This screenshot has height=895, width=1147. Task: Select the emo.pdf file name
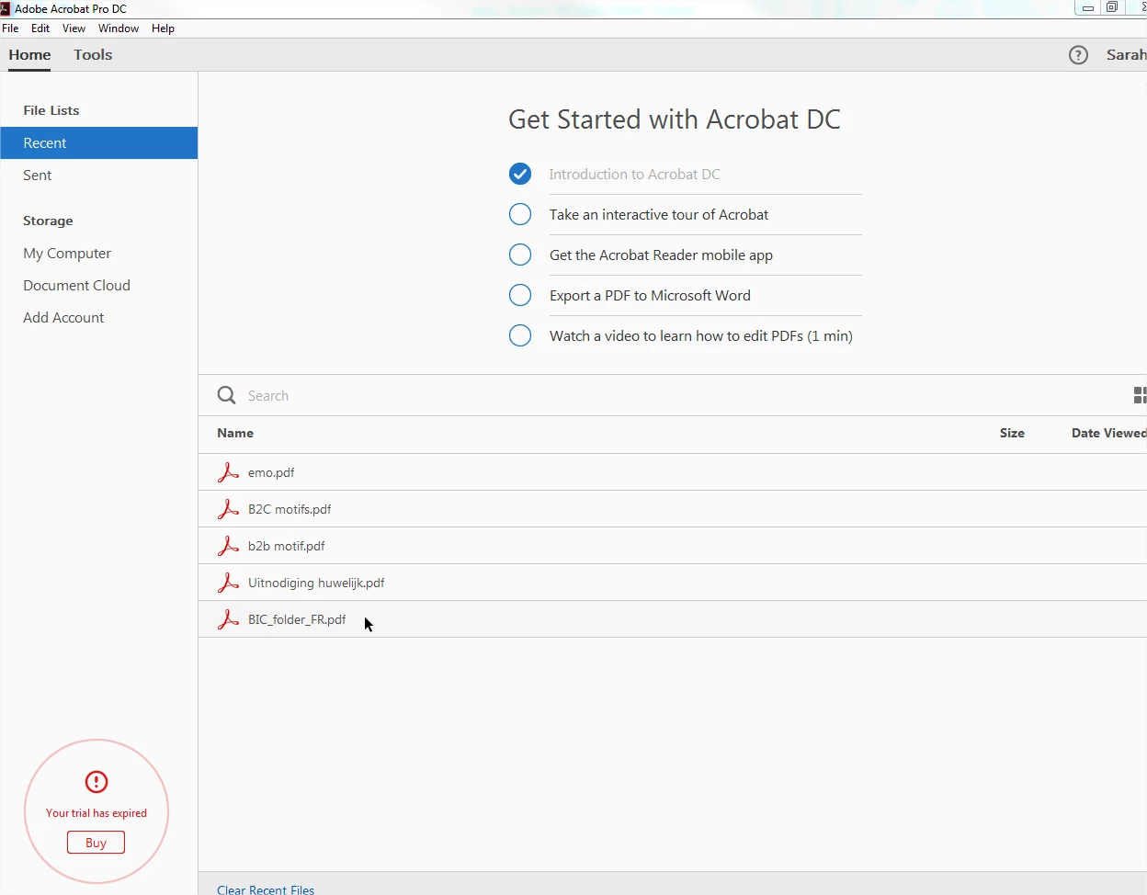(271, 472)
